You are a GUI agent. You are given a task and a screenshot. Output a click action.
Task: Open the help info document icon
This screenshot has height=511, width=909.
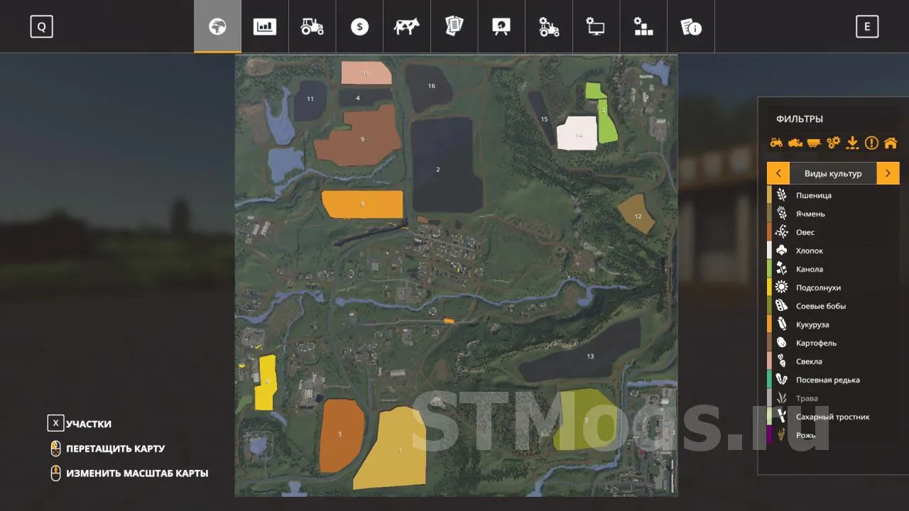click(x=691, y=27)
